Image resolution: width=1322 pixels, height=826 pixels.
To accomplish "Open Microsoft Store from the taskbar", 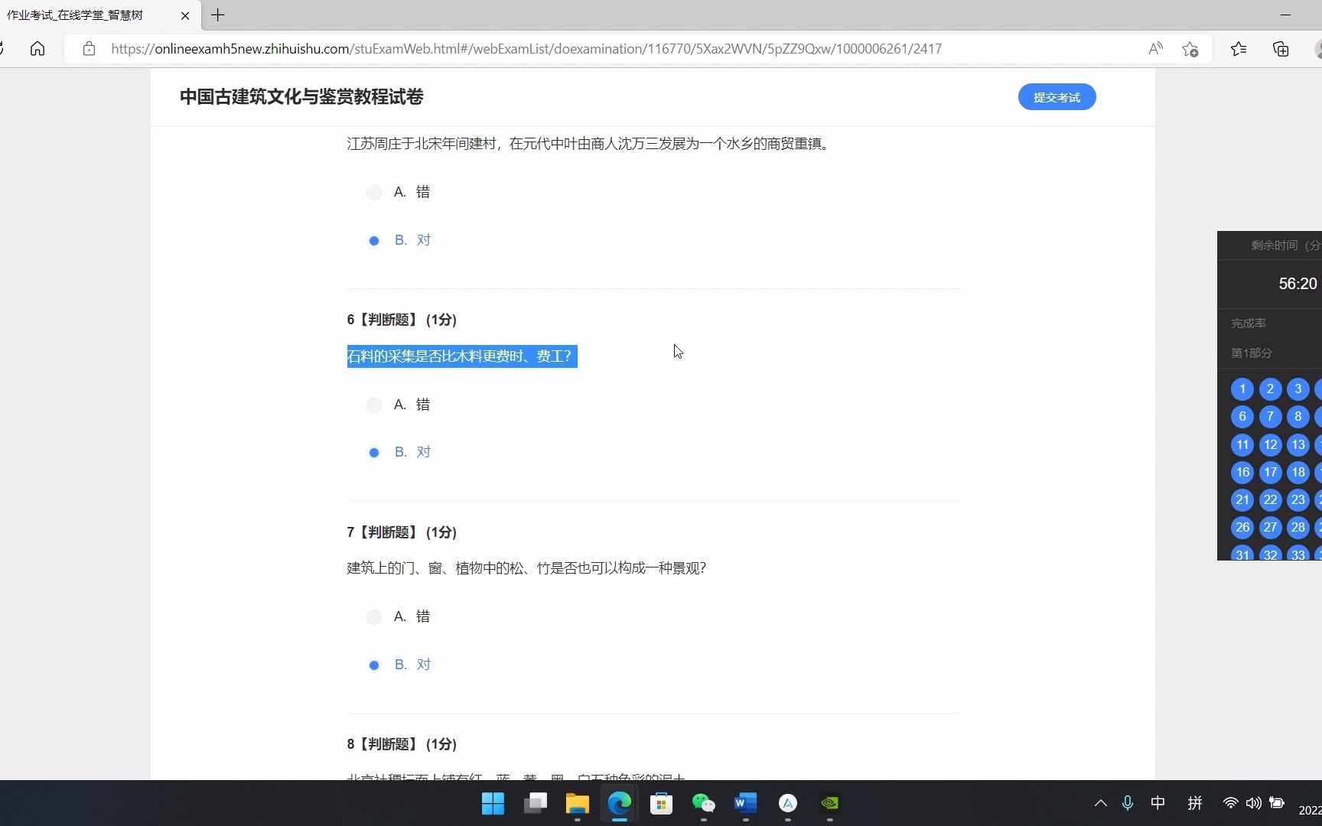I will click(662, 803).
